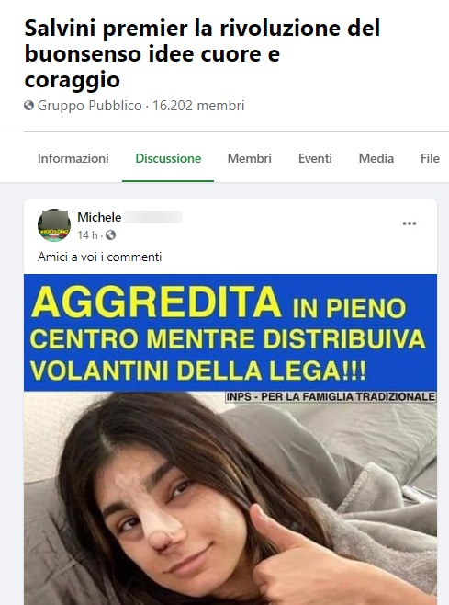Click the blurred surname next to Michele
The width and height of the screenshot is (449, 605).
click(x=153, y=217)
